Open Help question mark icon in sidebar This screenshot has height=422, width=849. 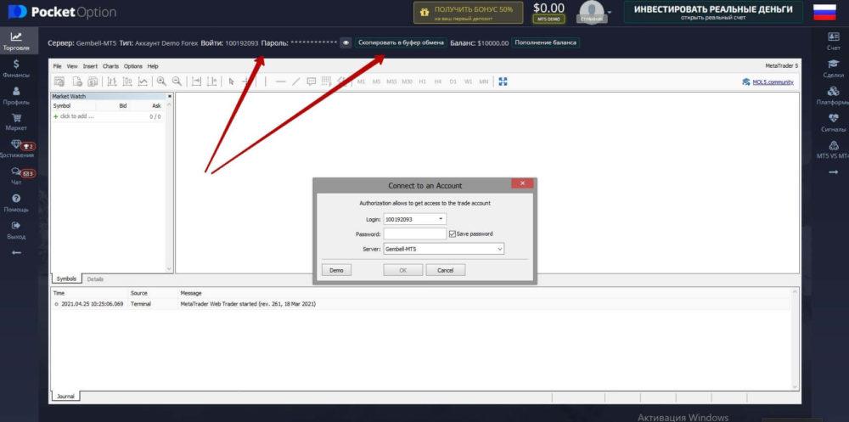(x=16, y=201)
